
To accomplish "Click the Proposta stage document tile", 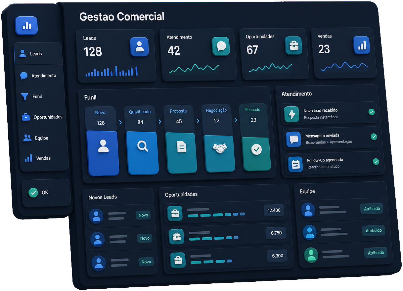I will (x=181, y=153).
